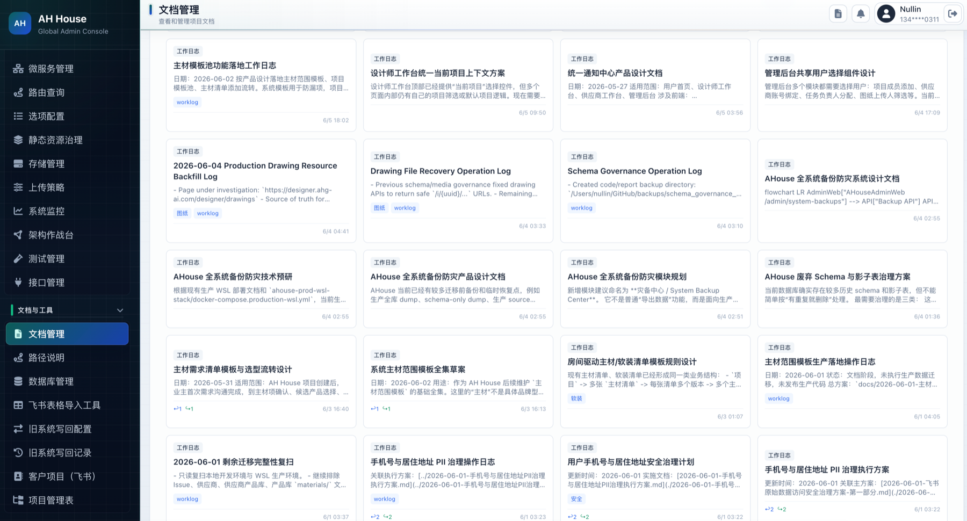Open the 2026-06-01 剩余迁移完整性复扫 card

pyautogui.click(x=261, y=478)
